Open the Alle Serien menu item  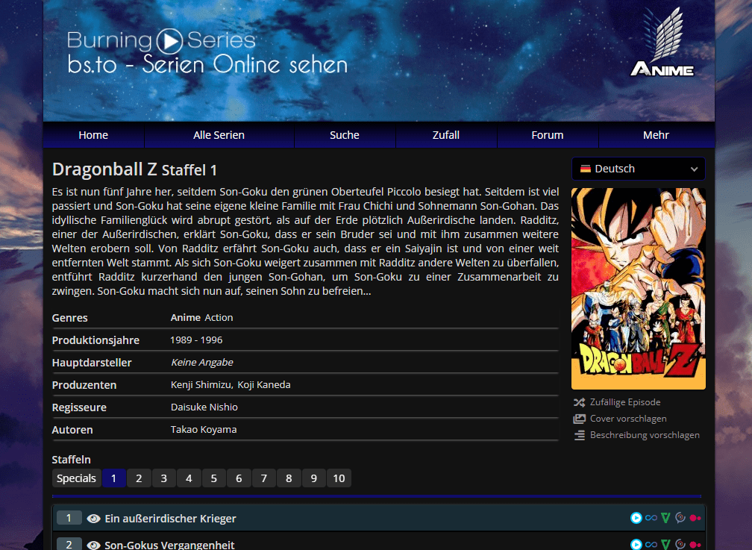pyautogui.click(x=219, y=135)
